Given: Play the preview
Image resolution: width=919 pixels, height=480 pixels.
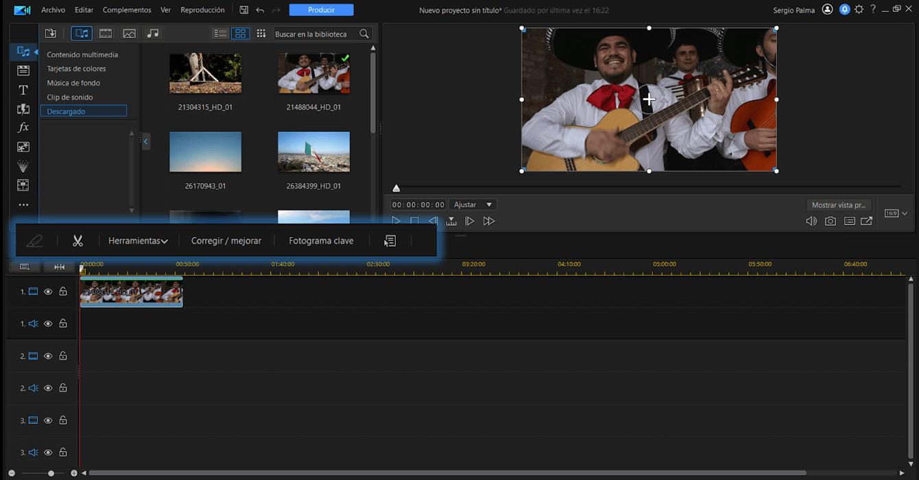Looking at the screenshot, I should point(396,221).
